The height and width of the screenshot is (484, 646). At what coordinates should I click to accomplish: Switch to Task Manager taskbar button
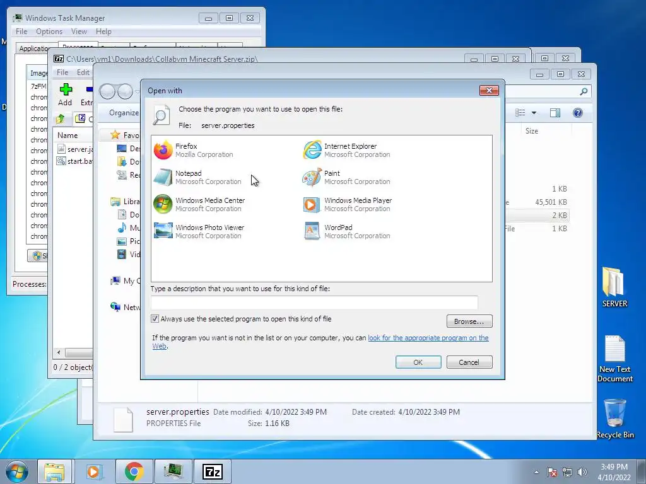click(x=173, y=471)
